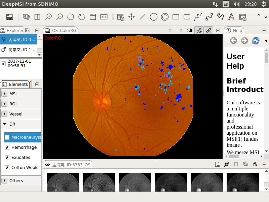Minimize the Elements panel
The image size is (269, 202).
[x=37, y=85]
